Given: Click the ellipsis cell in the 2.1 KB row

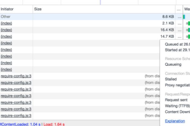Looking at the screenshot, I should click(180, 23).
